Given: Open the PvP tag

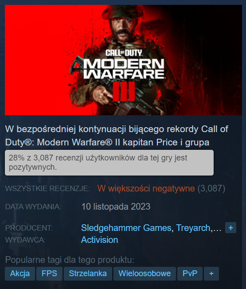Looking at the screenshot, I should click(190, 273).
